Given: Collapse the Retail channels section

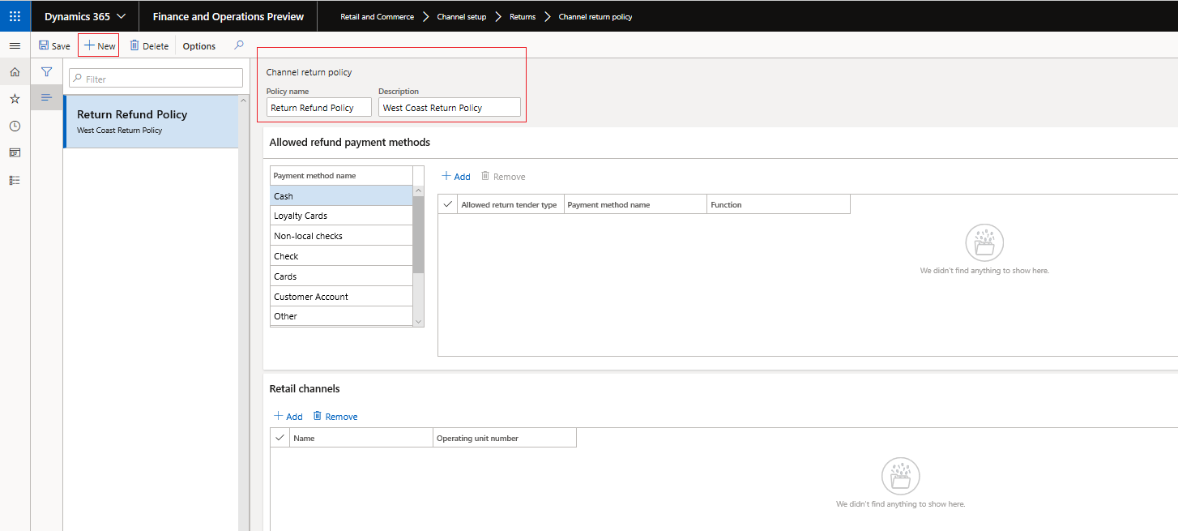Looking at the screenshot, I should (x=305, y=388).
